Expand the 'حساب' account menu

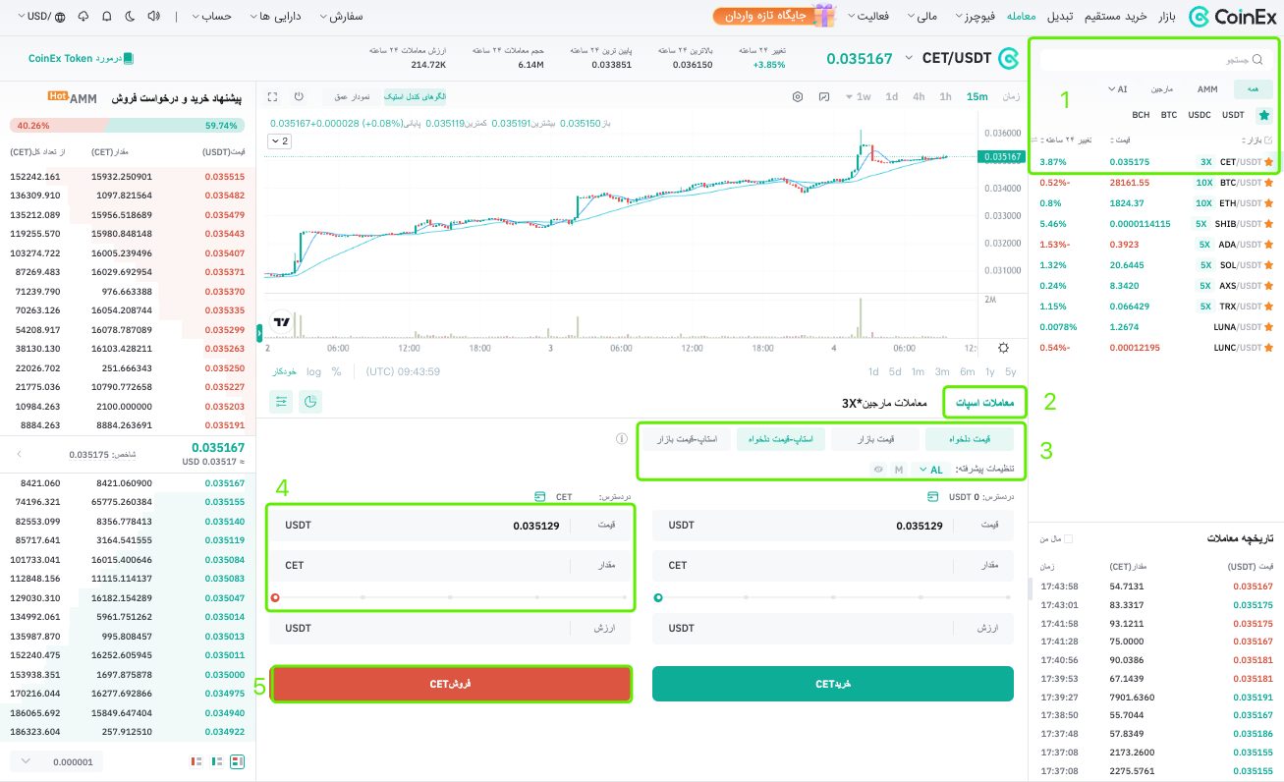pos(211,17)
